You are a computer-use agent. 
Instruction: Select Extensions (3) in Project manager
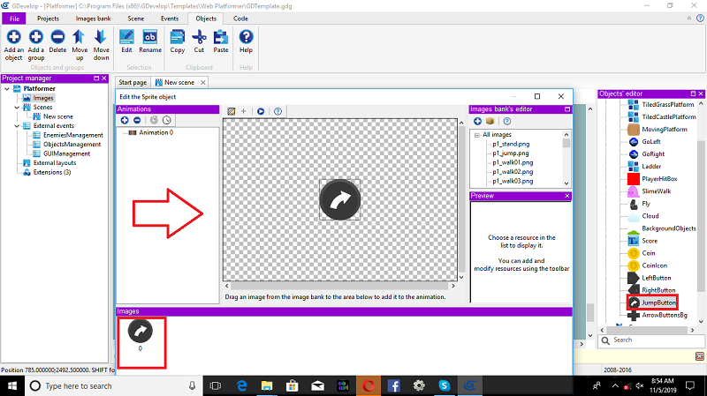[x=52, y=172]
